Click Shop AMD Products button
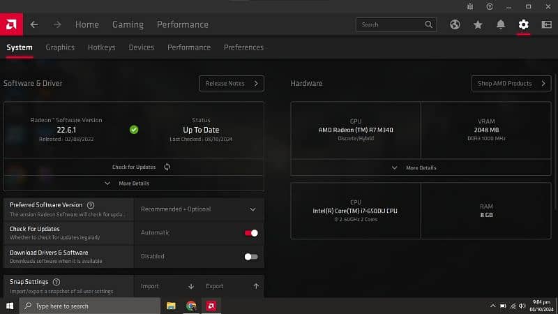Viewport: 558px width, 314px height. (x=511, y=84)
